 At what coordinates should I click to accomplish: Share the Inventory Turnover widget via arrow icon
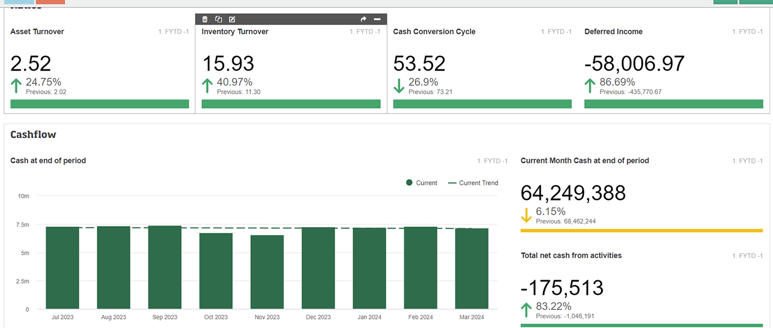pyautogui.click(x=363, y=19)
